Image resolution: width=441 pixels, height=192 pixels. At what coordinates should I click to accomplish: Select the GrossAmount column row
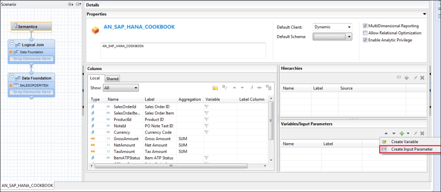pyautogui.click(x=178, y=139)
